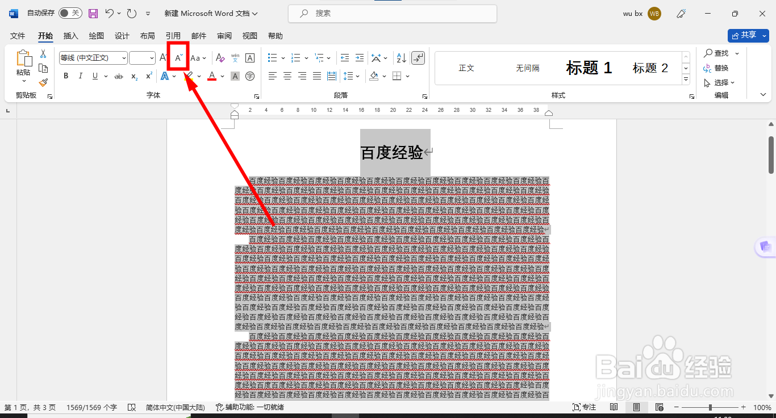Screen dimensions: 776x418
Task: Apply distributed alignment
Action: (x=332, y=76)
